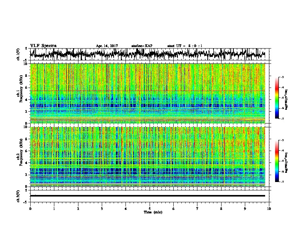
Task: Click the ch.1 color scale bar
Action: (277, 98)
